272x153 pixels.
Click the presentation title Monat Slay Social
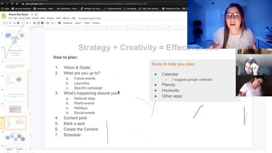(x=18, y=14)
